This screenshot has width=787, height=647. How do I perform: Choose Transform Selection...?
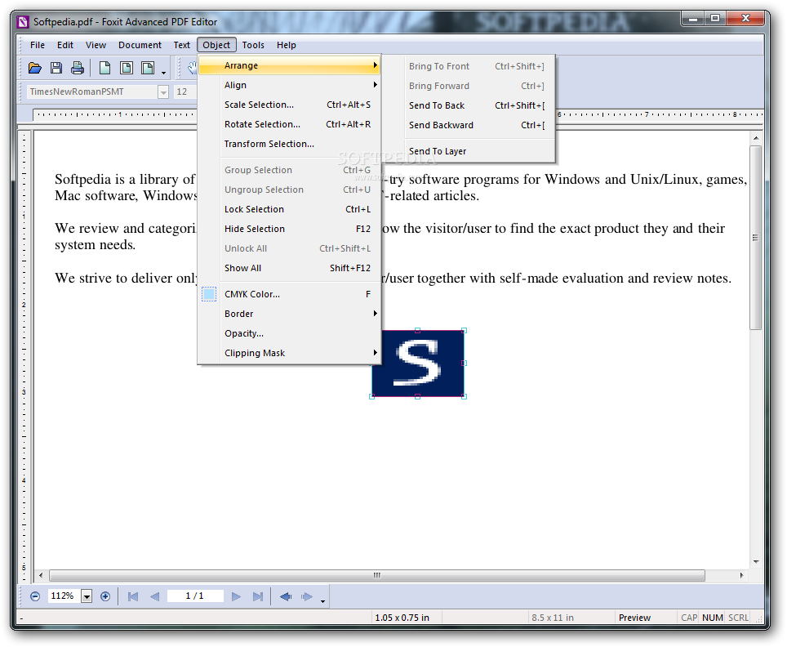[x=289, y=144]
